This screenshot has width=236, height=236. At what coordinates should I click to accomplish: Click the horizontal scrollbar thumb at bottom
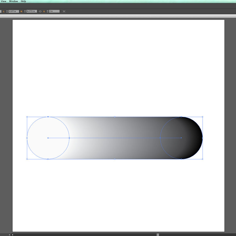(x=158, y=235)
